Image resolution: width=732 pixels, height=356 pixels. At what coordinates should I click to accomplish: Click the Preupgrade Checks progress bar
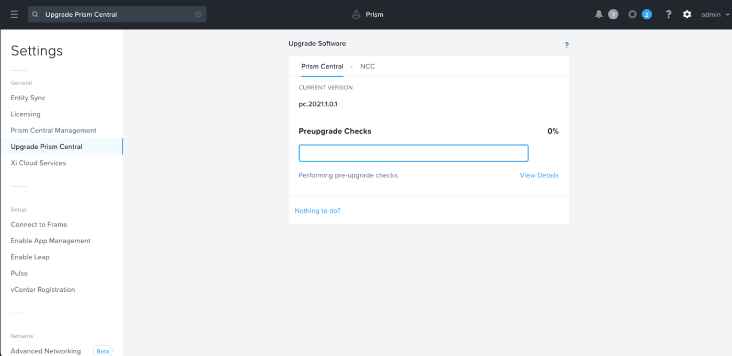pos(413,153)
